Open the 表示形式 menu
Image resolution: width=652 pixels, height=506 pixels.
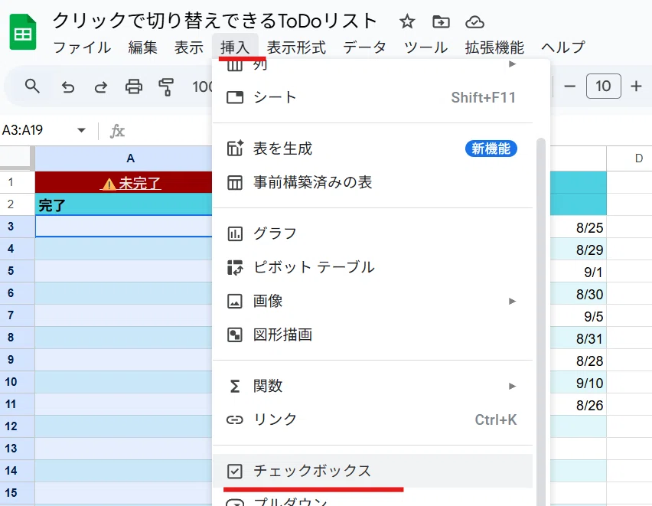tap(296, 47)
